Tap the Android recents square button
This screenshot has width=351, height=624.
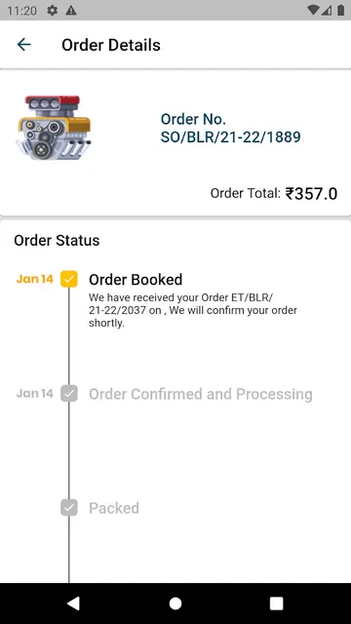pos(277,604)
